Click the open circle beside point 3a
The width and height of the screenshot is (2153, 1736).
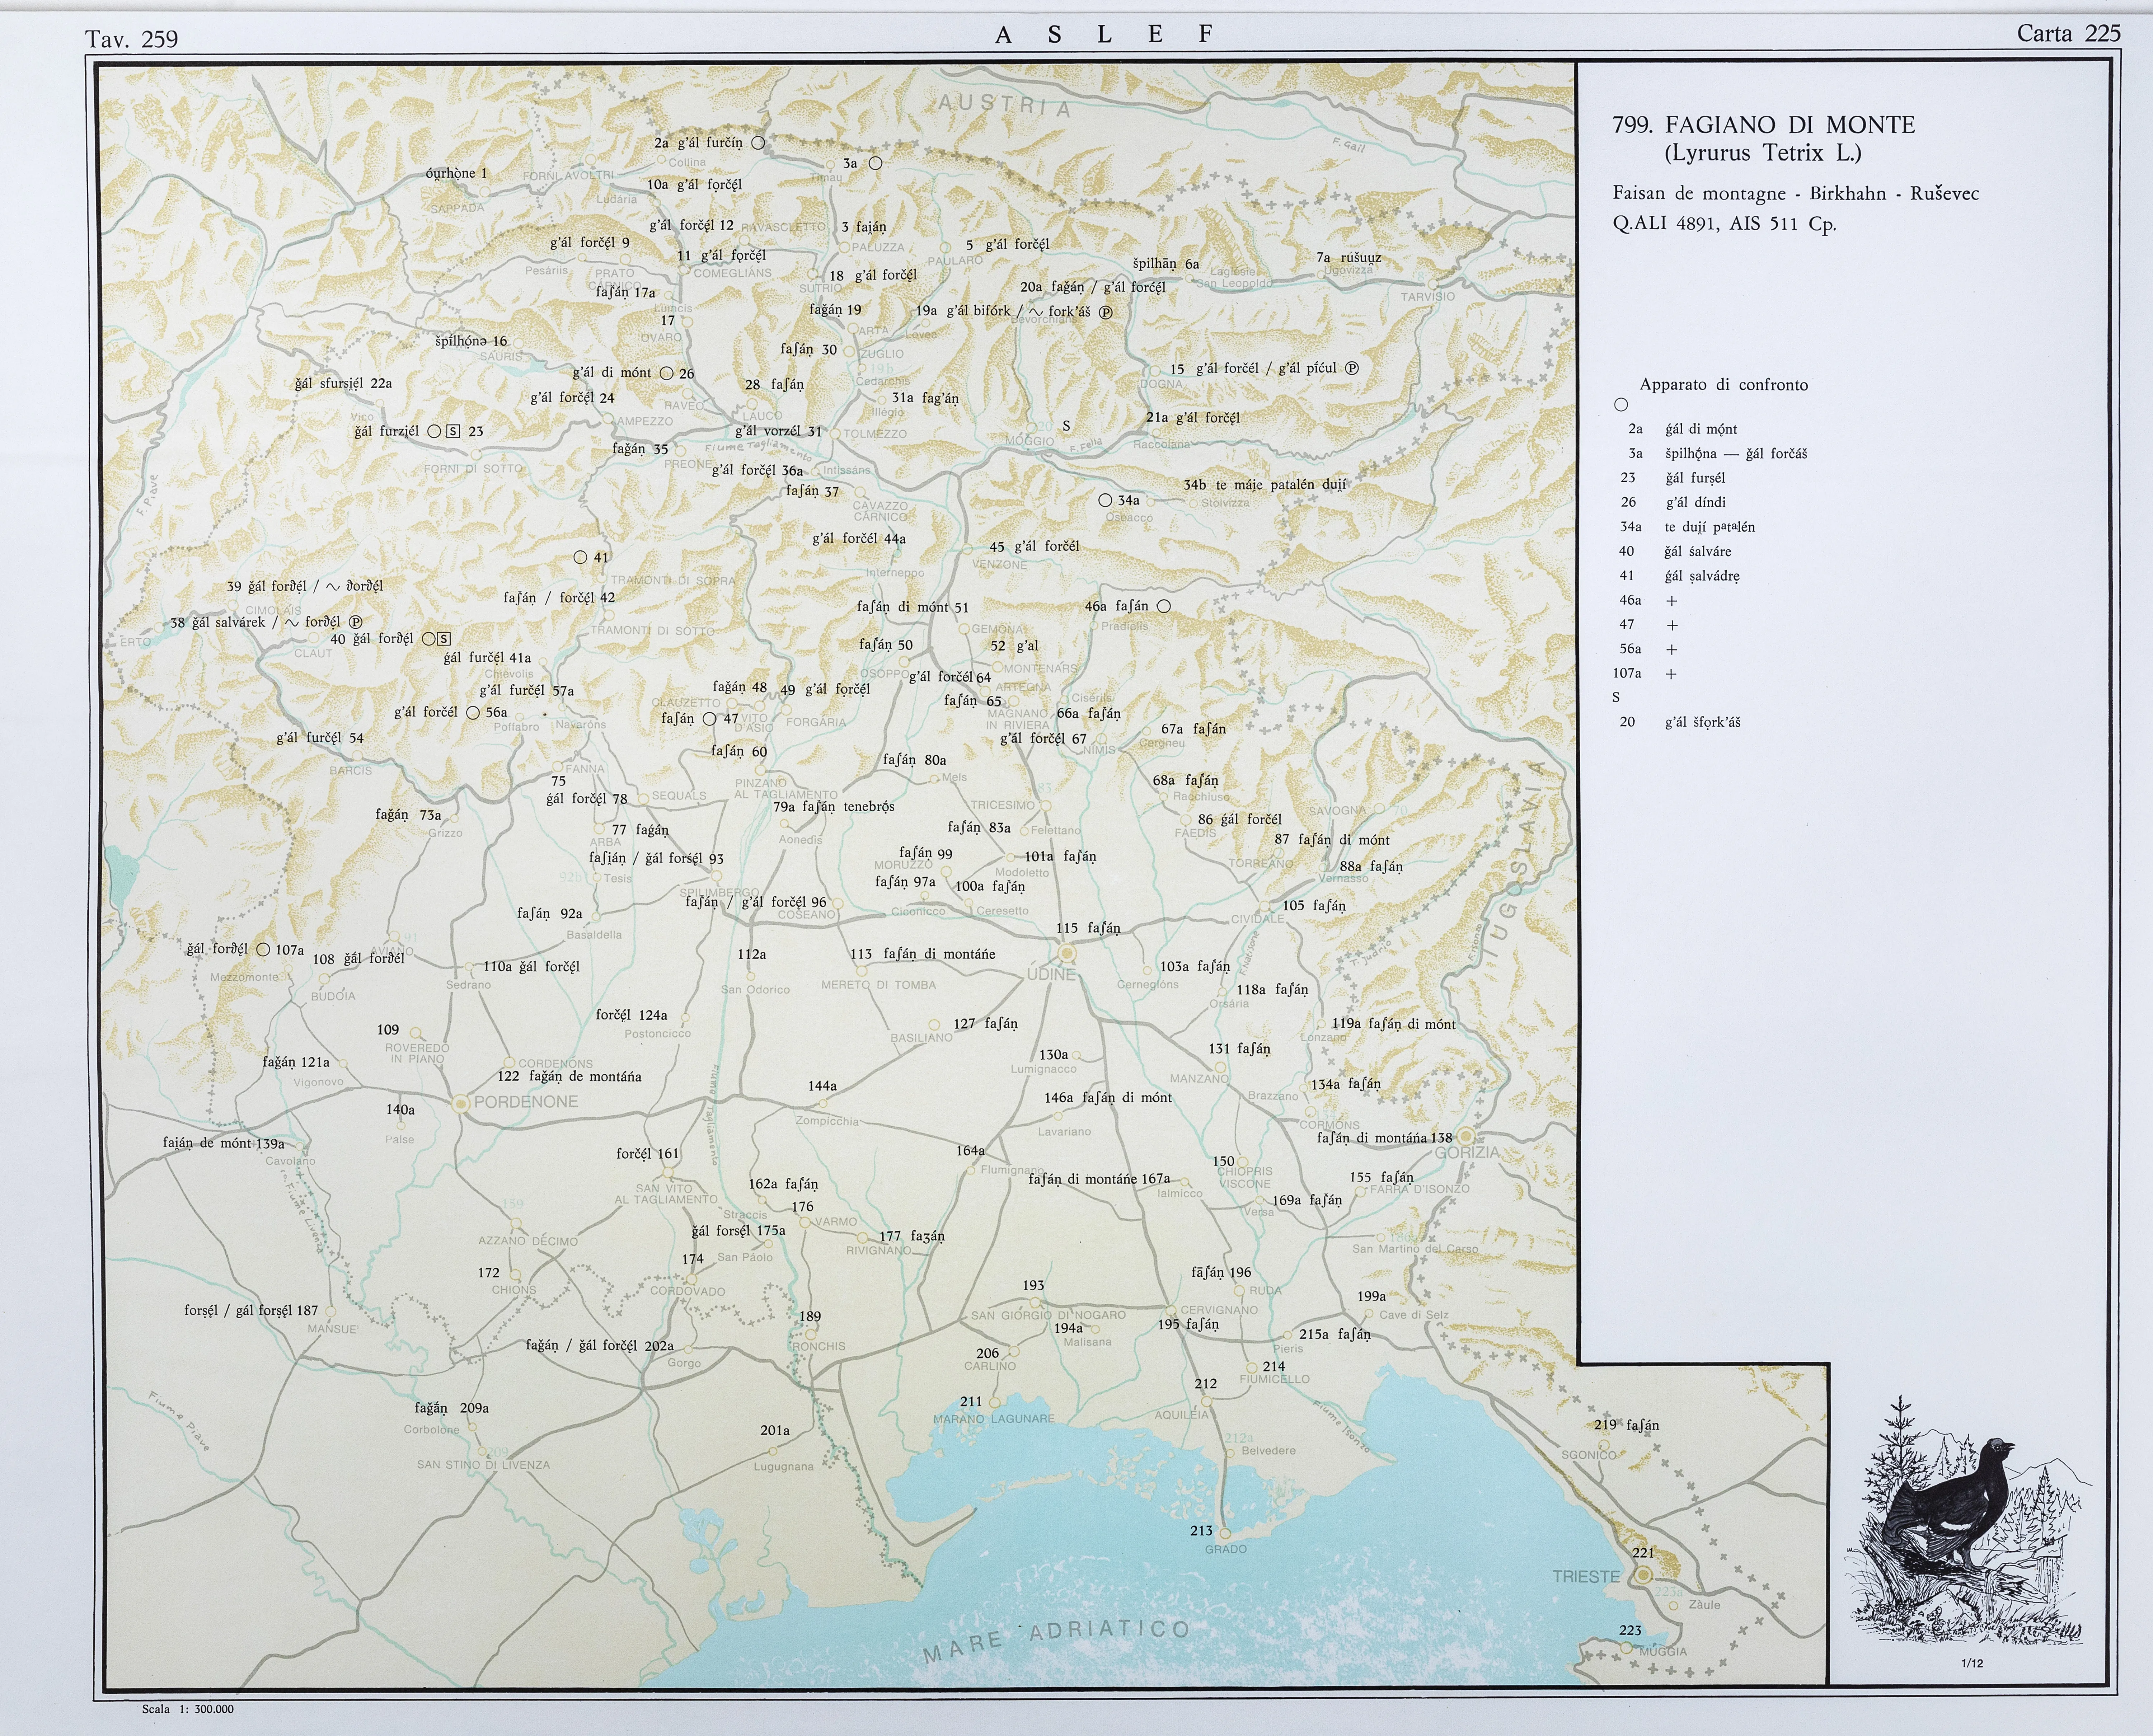[x=875, y=163]
